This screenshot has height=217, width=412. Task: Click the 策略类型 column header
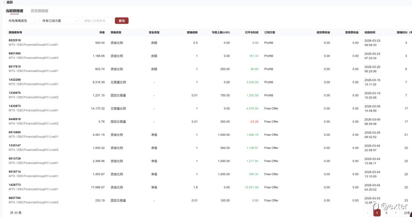(116, 32)
